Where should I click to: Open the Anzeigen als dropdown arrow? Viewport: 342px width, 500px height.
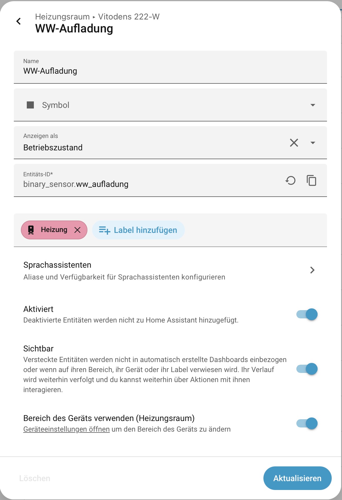click(313, 143)
